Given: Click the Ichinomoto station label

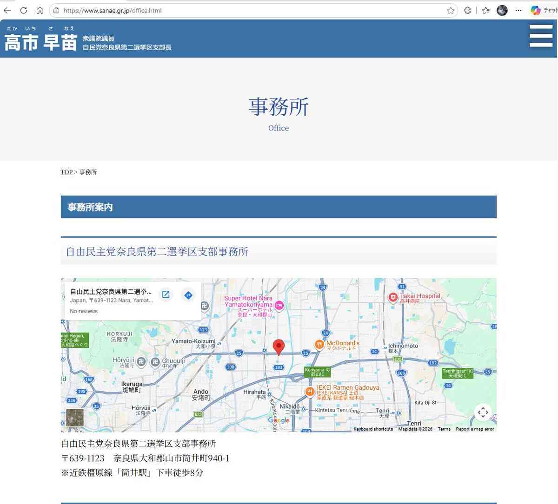Looking at the screenshot, I should click(x=403, y=348).
